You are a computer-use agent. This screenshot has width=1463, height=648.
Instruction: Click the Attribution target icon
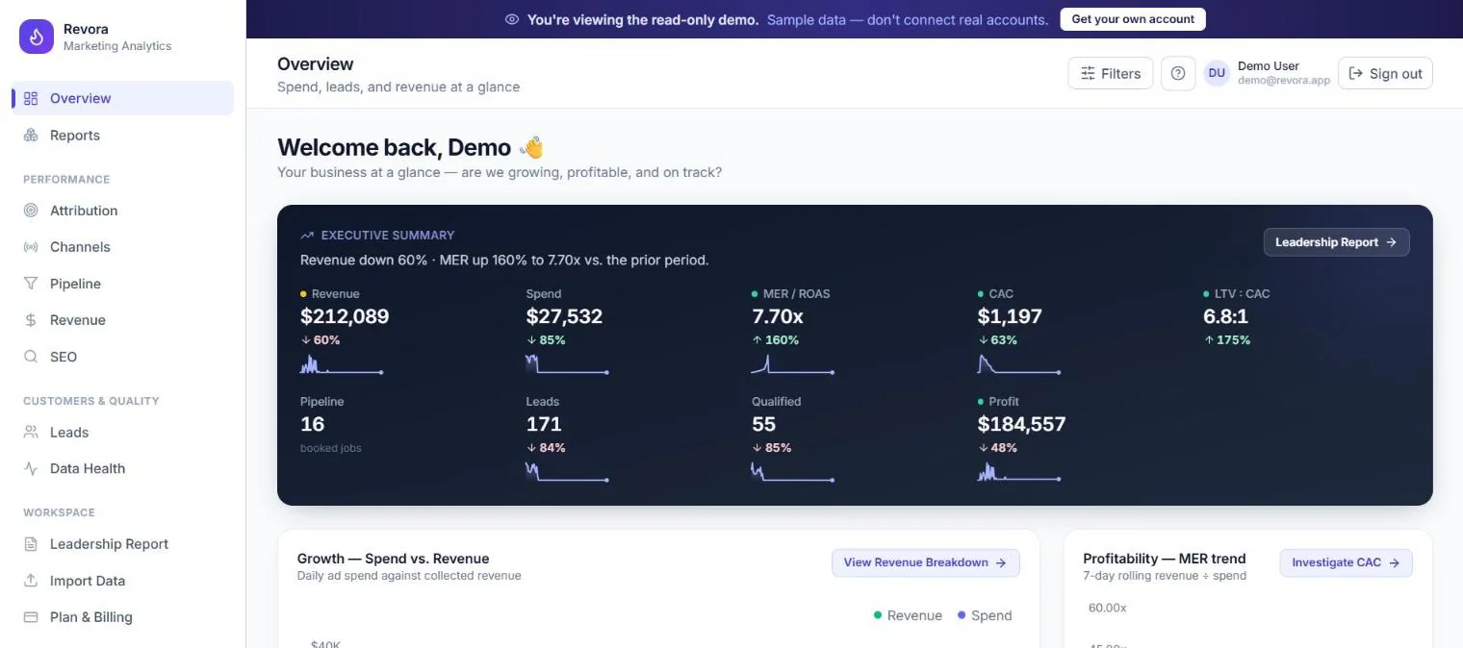pyautogui.click(x=31, y=211)
